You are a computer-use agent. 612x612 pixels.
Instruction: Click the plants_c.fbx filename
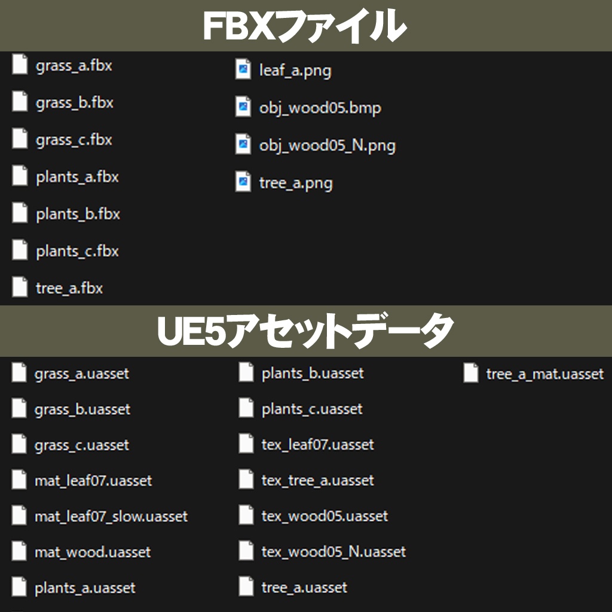point(78,251)
